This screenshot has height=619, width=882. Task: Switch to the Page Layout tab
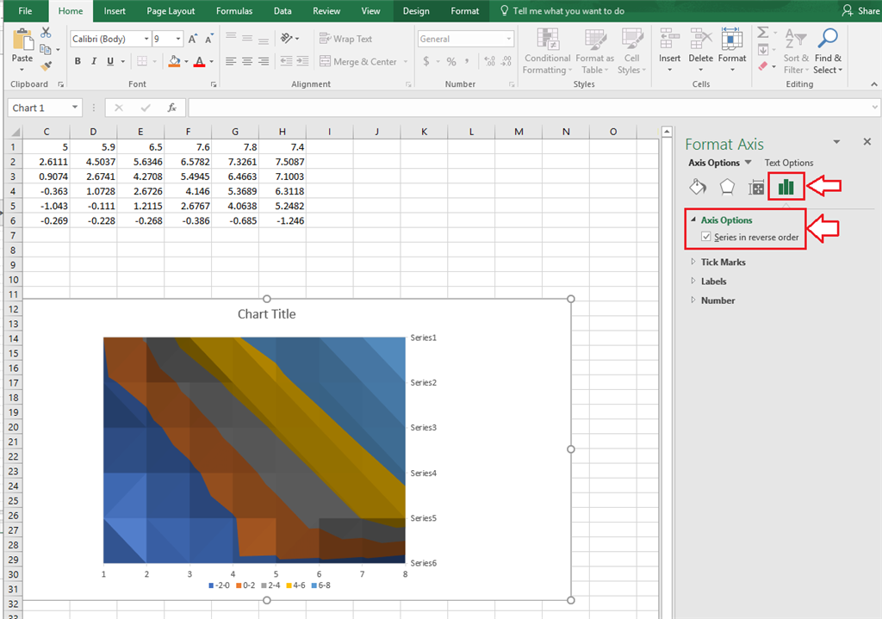tap(171, 10)
